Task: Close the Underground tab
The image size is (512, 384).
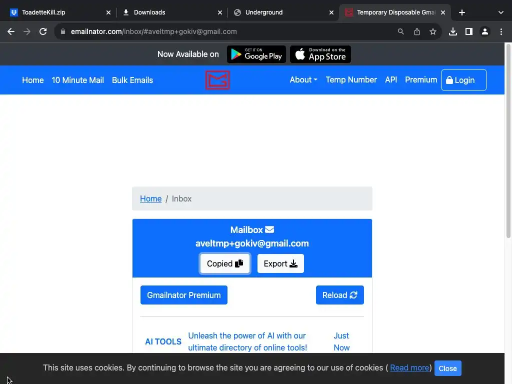Action: pyautogui.click(x=331, y=12)
